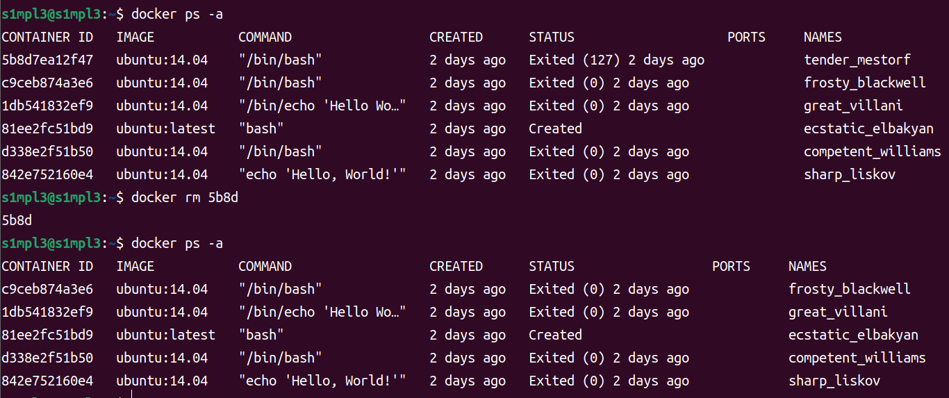Click great_villani in the second listing

point(838,312)
